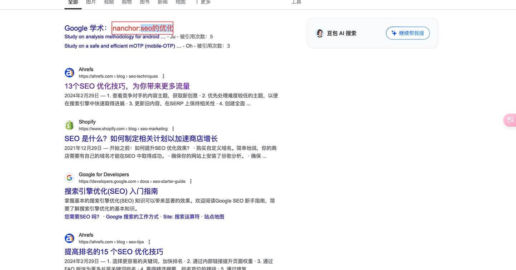Image resolution: width=516 pixels, height=270 pixels.
Task: Open the 'Google 搜索的工作方式' sitelink
Action: pyautogui.click(x=132, y=217)
